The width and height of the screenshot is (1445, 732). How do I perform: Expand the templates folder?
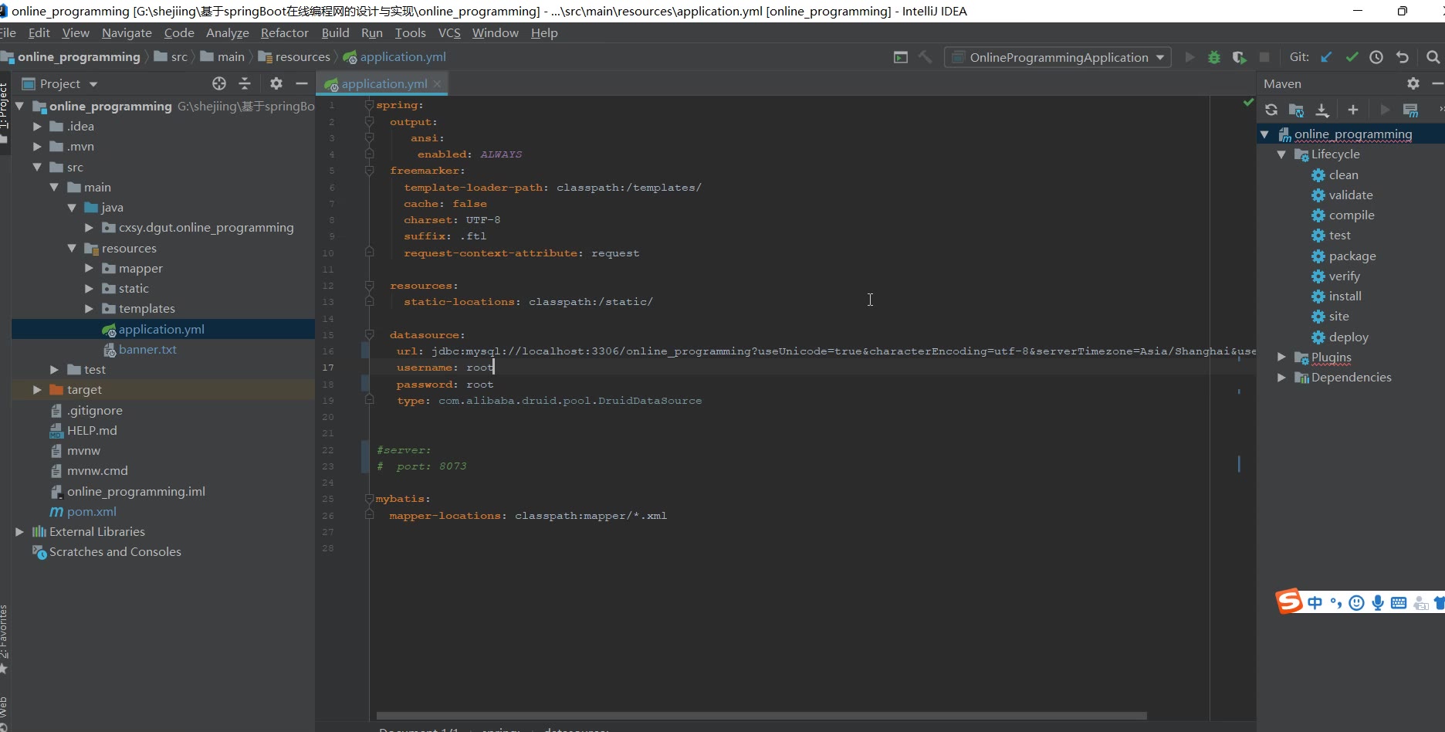pyautogui.click(x=89, y=309)
